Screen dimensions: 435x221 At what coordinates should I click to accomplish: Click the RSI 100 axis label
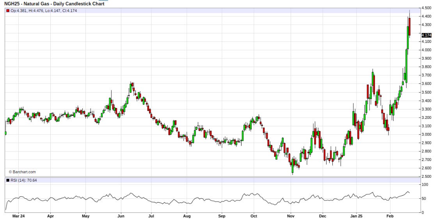click(424, 184)
